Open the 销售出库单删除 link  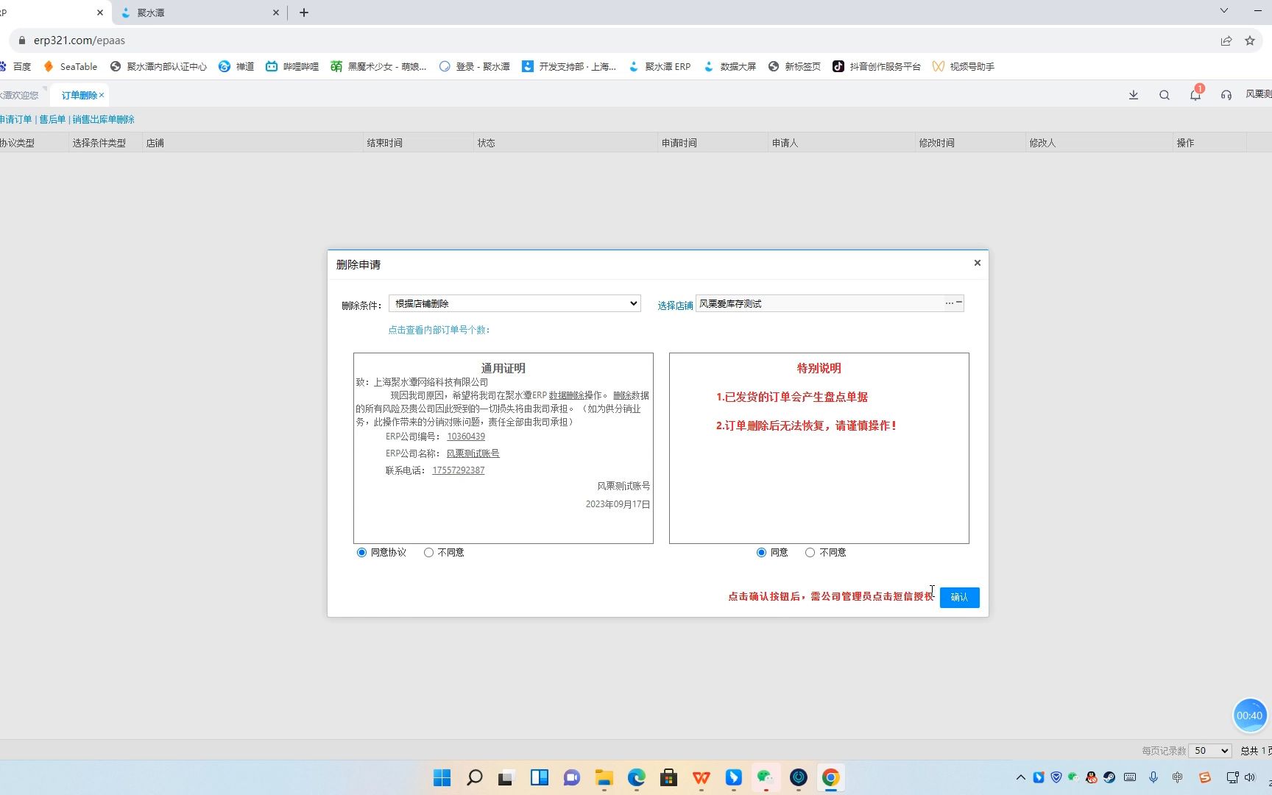(x=104, y=119)
